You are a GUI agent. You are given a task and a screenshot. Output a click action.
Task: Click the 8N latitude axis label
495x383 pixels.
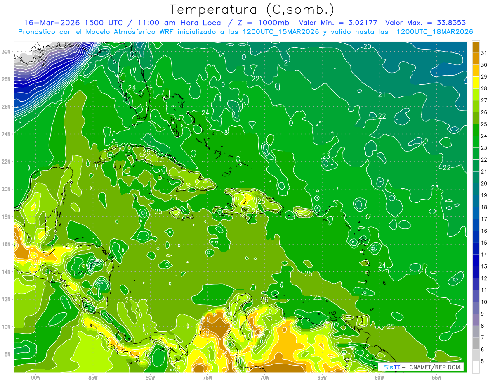[x=8, y=354]
